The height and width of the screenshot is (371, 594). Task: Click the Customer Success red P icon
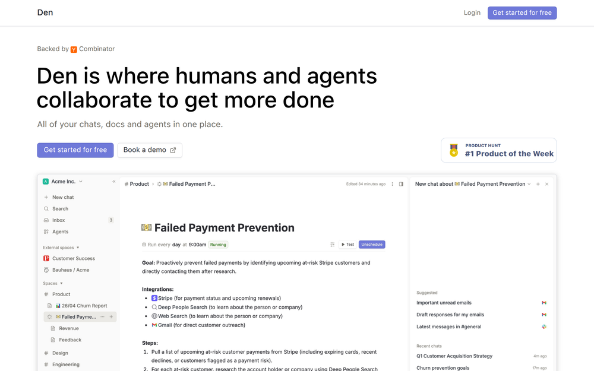pos(46,258)
